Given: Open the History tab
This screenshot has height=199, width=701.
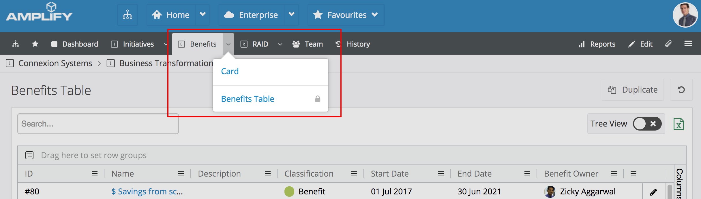Looking at the screenshot, I should 353,44.
